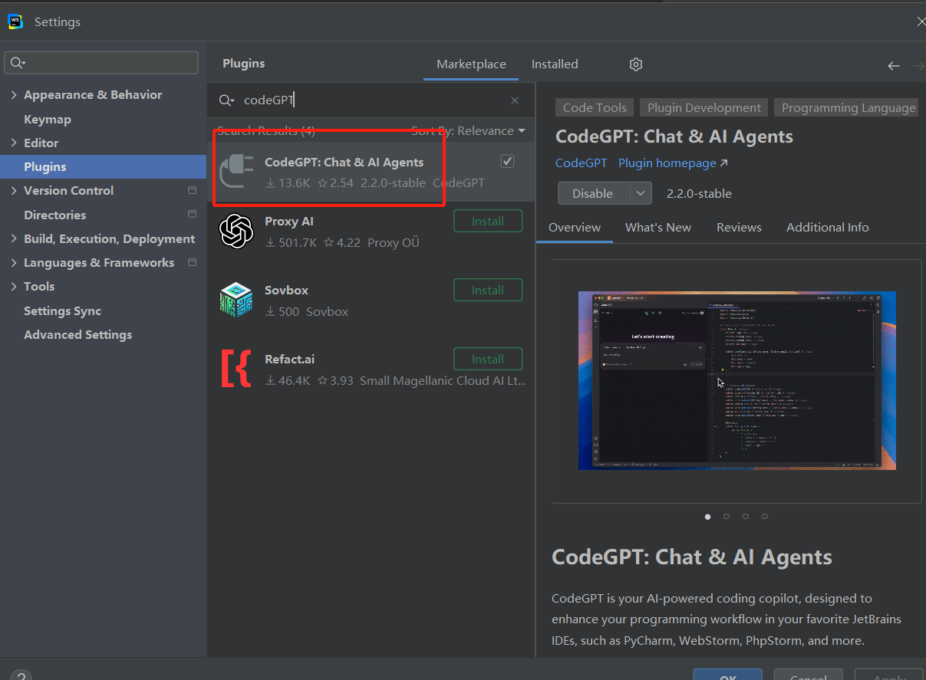Screen dimensions: 926x680
Task: Click the CodeGPT preview screenshot
Action: pyautogui.click(x=737, y=380)
